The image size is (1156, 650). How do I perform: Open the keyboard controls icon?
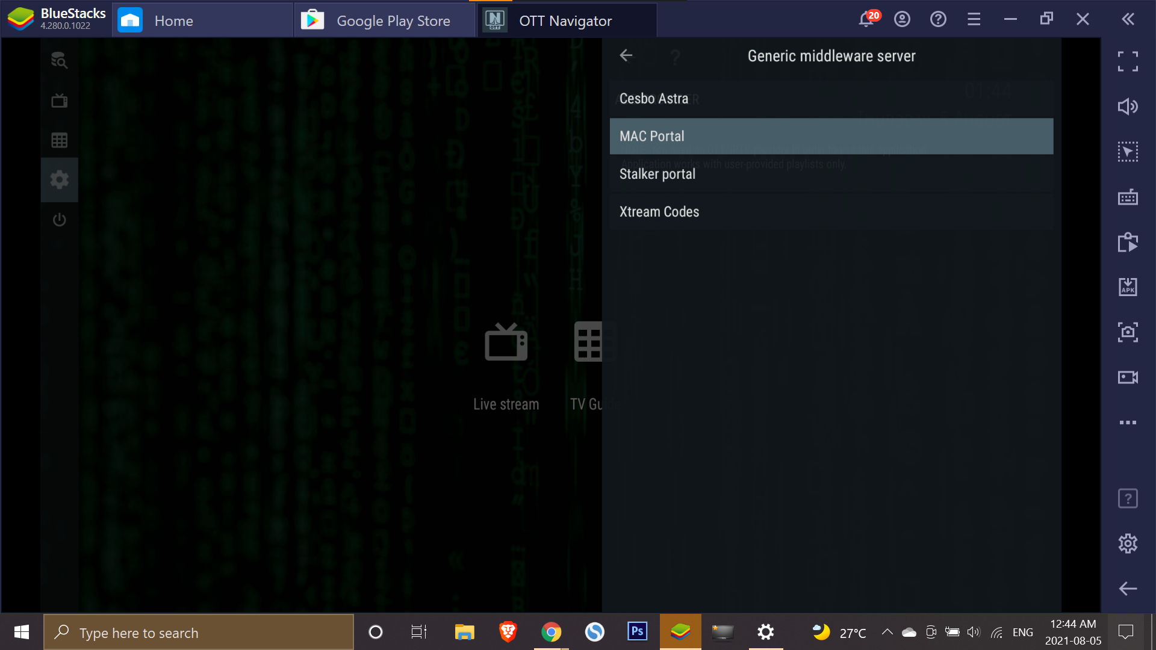1128,197
